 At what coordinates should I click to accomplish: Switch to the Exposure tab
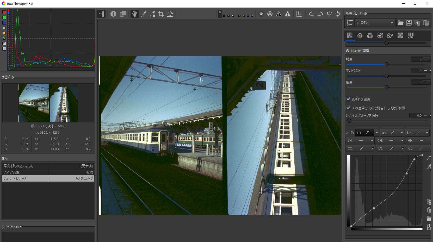tap(350, 35)
